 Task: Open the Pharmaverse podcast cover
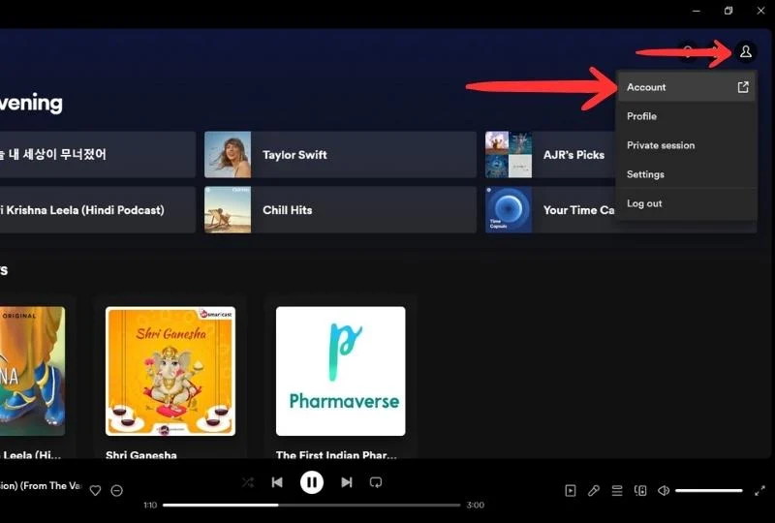[x=340, y=371]
